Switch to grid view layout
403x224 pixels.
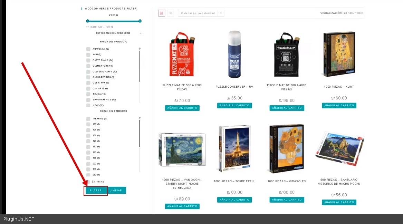pyautogui.click(x=162, y=13)
